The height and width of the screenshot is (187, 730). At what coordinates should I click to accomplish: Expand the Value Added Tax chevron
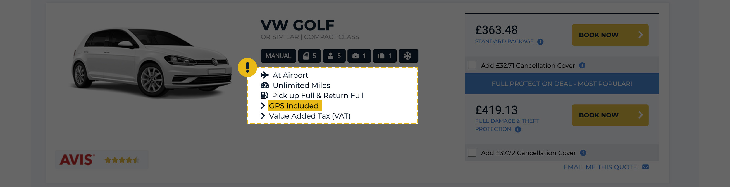click(263, 116)
